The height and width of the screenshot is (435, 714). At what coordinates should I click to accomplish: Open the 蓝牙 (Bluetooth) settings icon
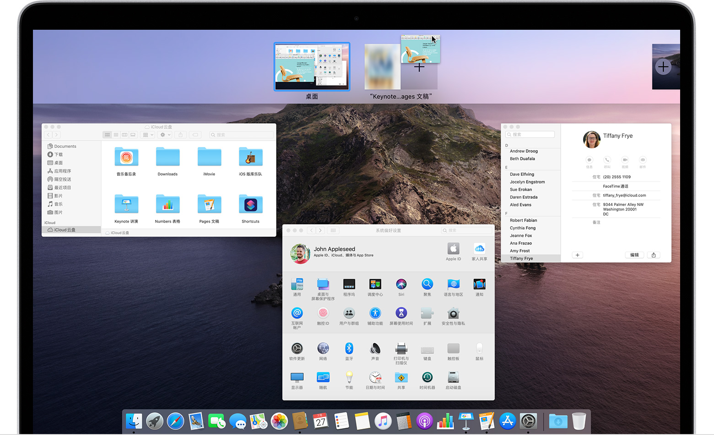click(x=349, y=348)
